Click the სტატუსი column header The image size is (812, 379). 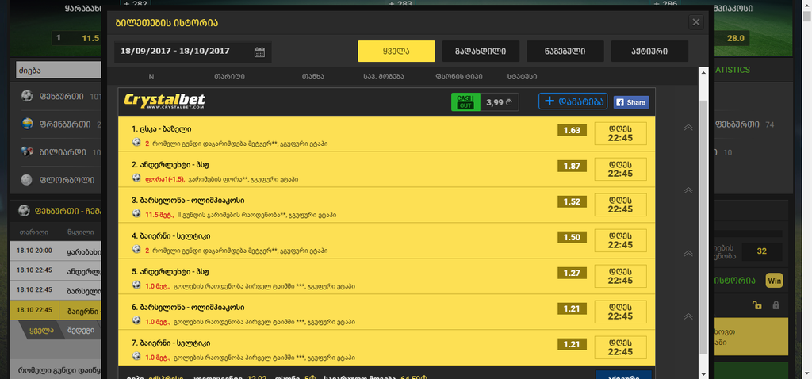coord(523,77)
